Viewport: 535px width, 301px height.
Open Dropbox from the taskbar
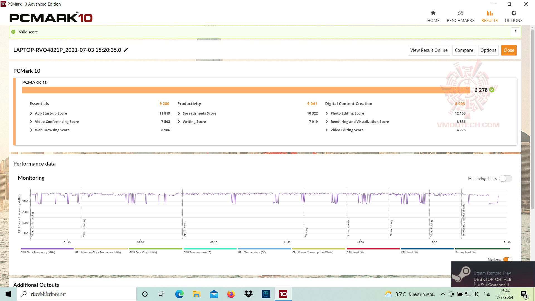[x=248, y=294]
